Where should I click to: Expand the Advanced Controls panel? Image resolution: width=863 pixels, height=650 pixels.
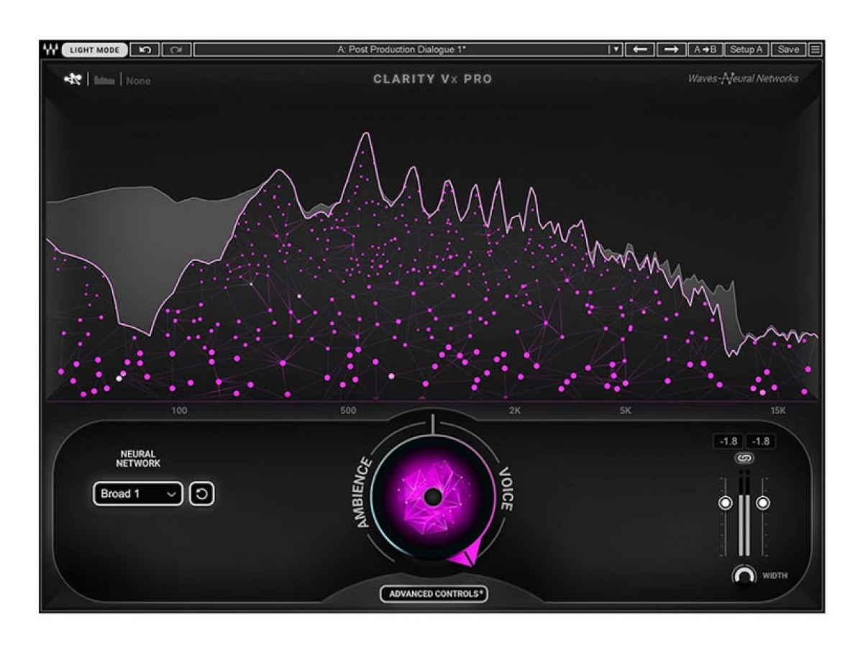434,594
